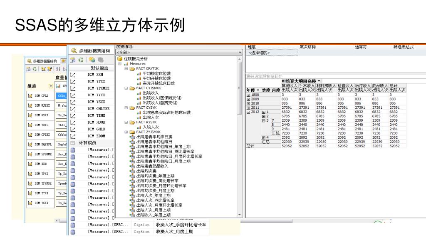Click the 运算符 column header

[x=361, y=47]
